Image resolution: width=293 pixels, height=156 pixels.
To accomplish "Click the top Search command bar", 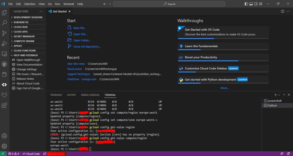I will click(169, 4).
